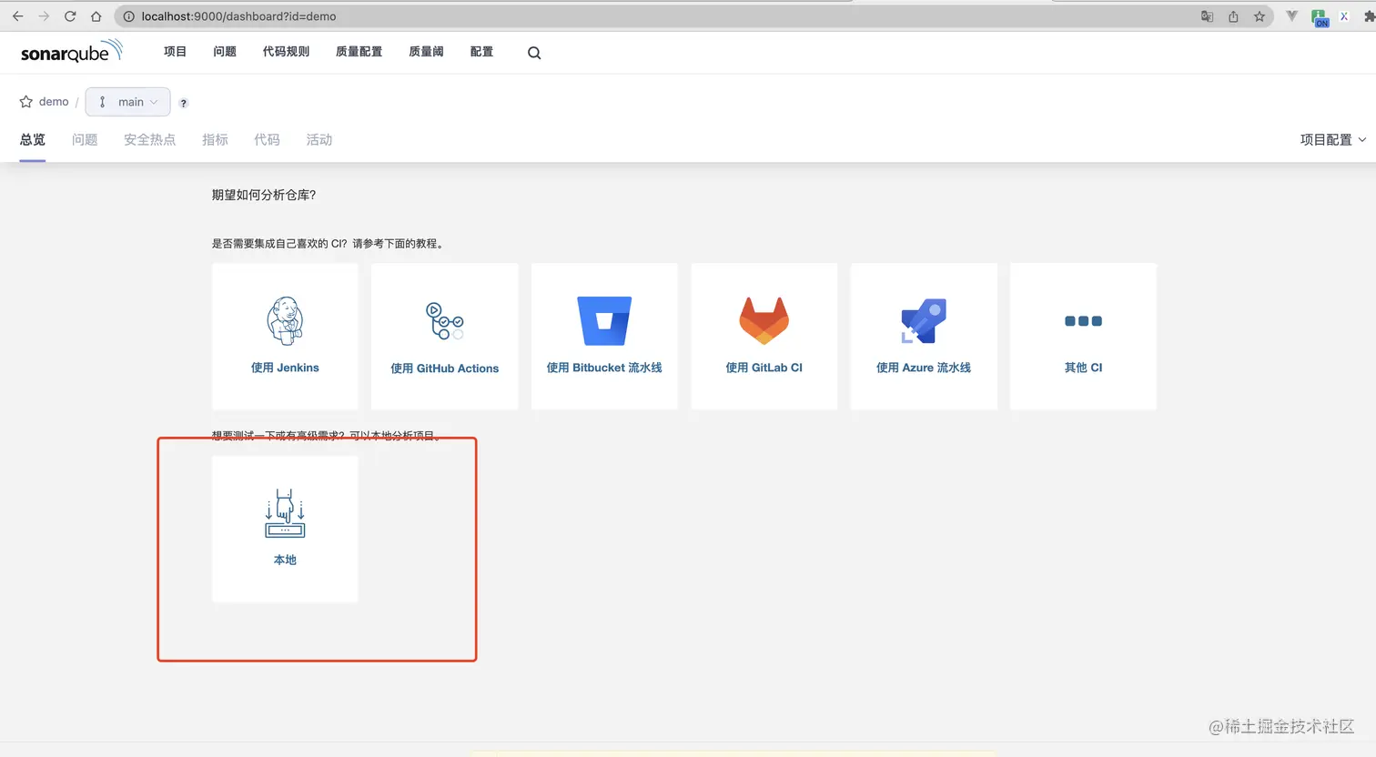This screenshot has height=757, width=1376.
Task: Open the search magnifier icon
Action: (x=534, y=53)
